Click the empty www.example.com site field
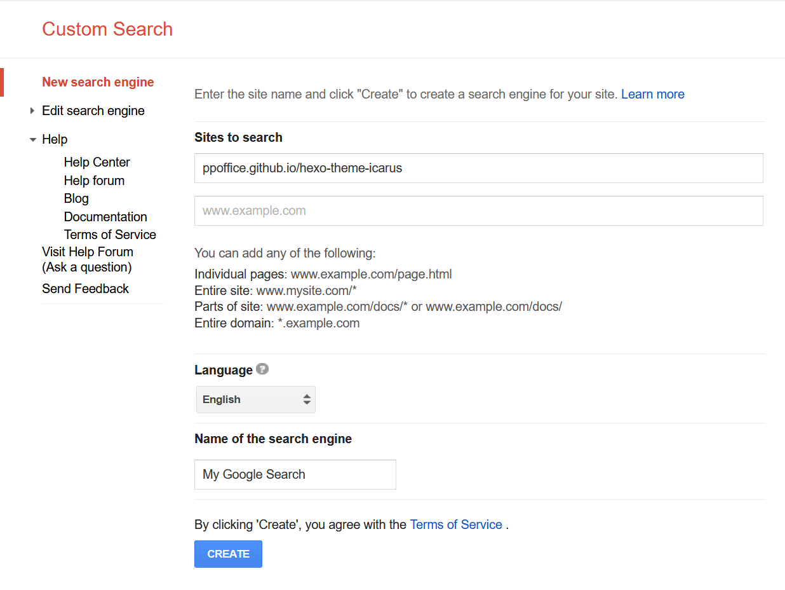Viewport: 785px width, 590px height. pyautogui.click(x=478, y=210)
